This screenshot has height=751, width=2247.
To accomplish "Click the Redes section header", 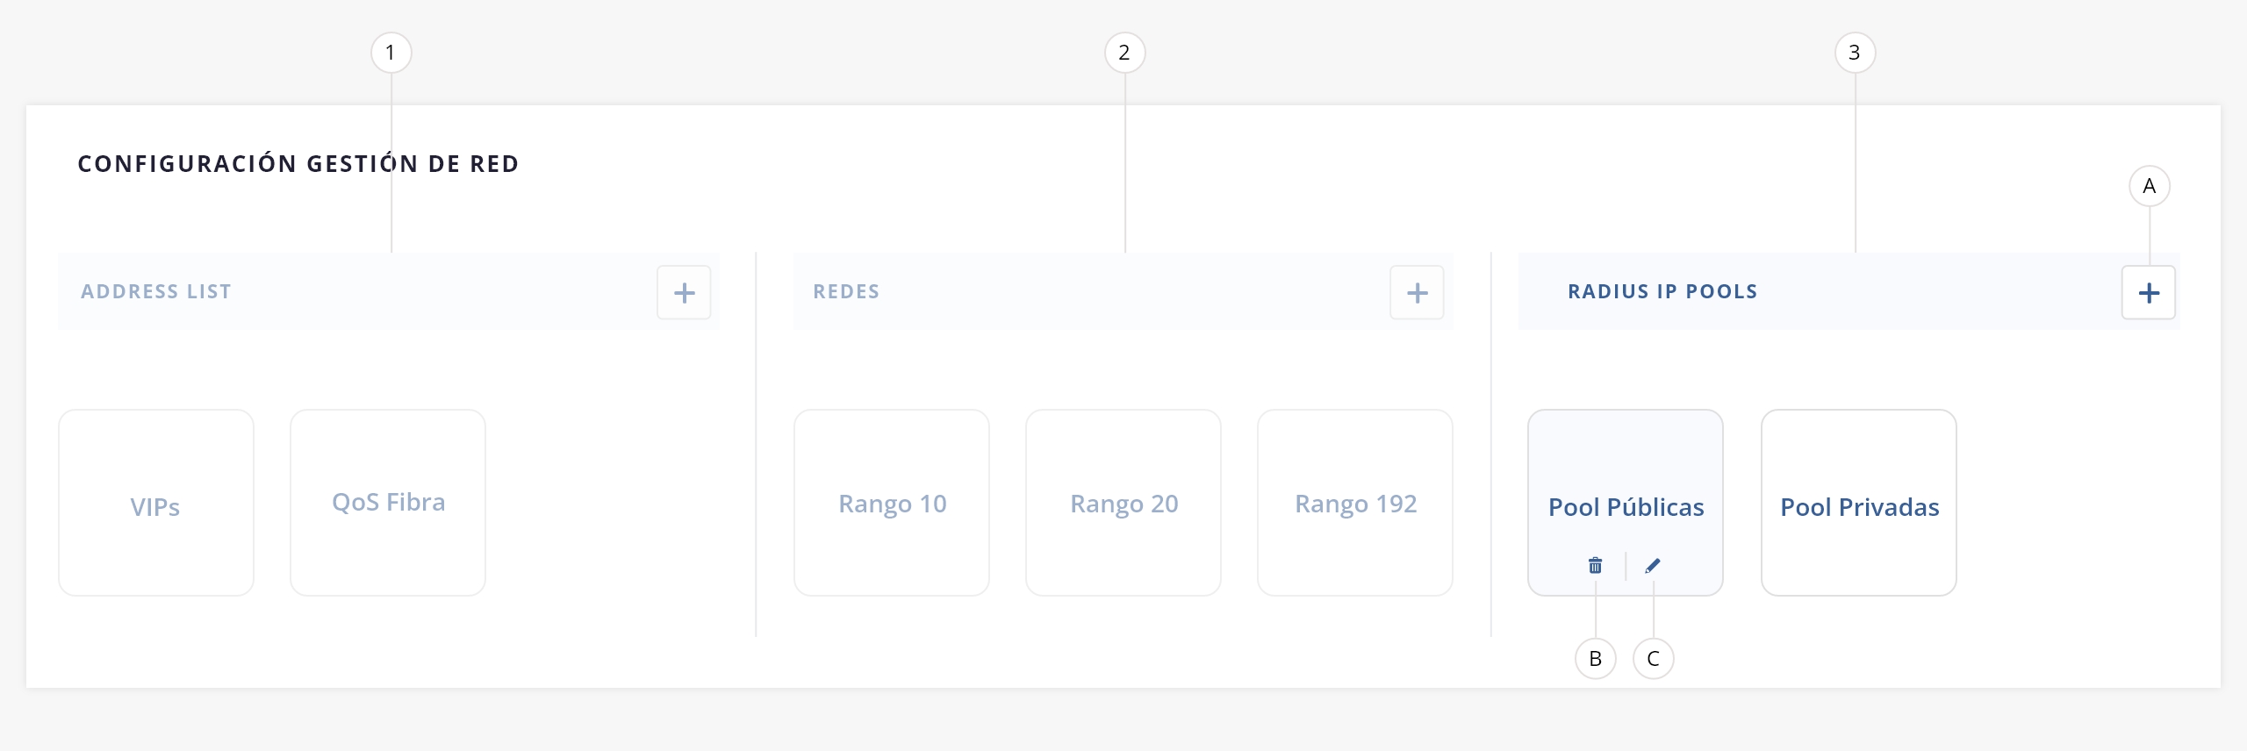I will 846,292.
